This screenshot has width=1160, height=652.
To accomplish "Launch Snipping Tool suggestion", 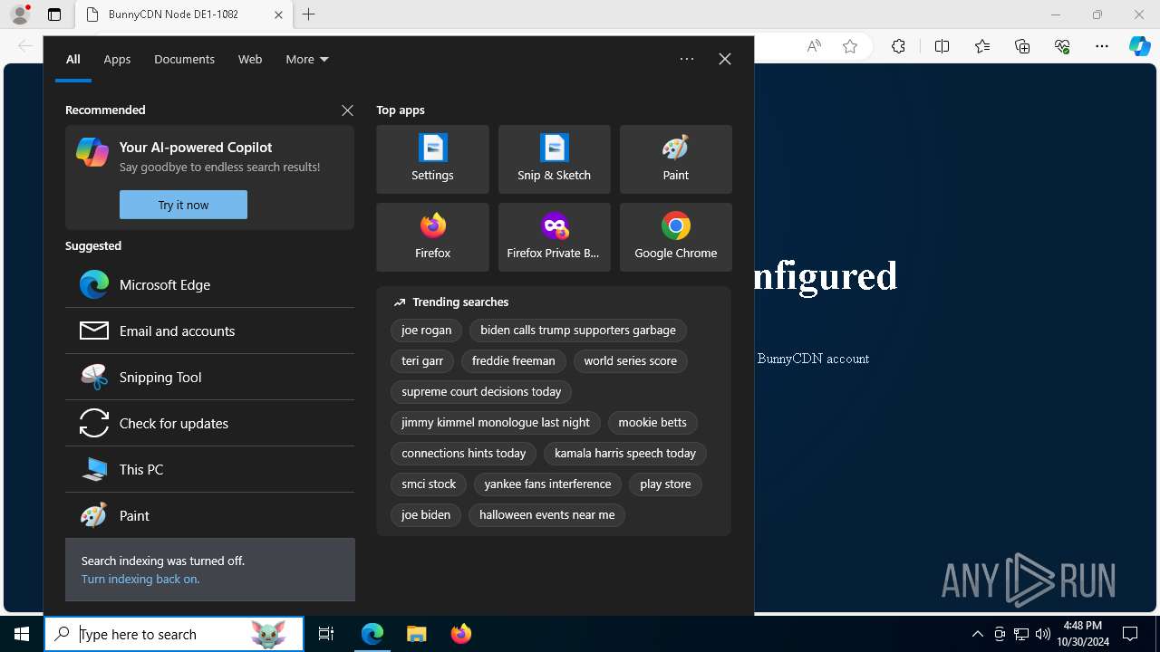I will tap(209, 377).
